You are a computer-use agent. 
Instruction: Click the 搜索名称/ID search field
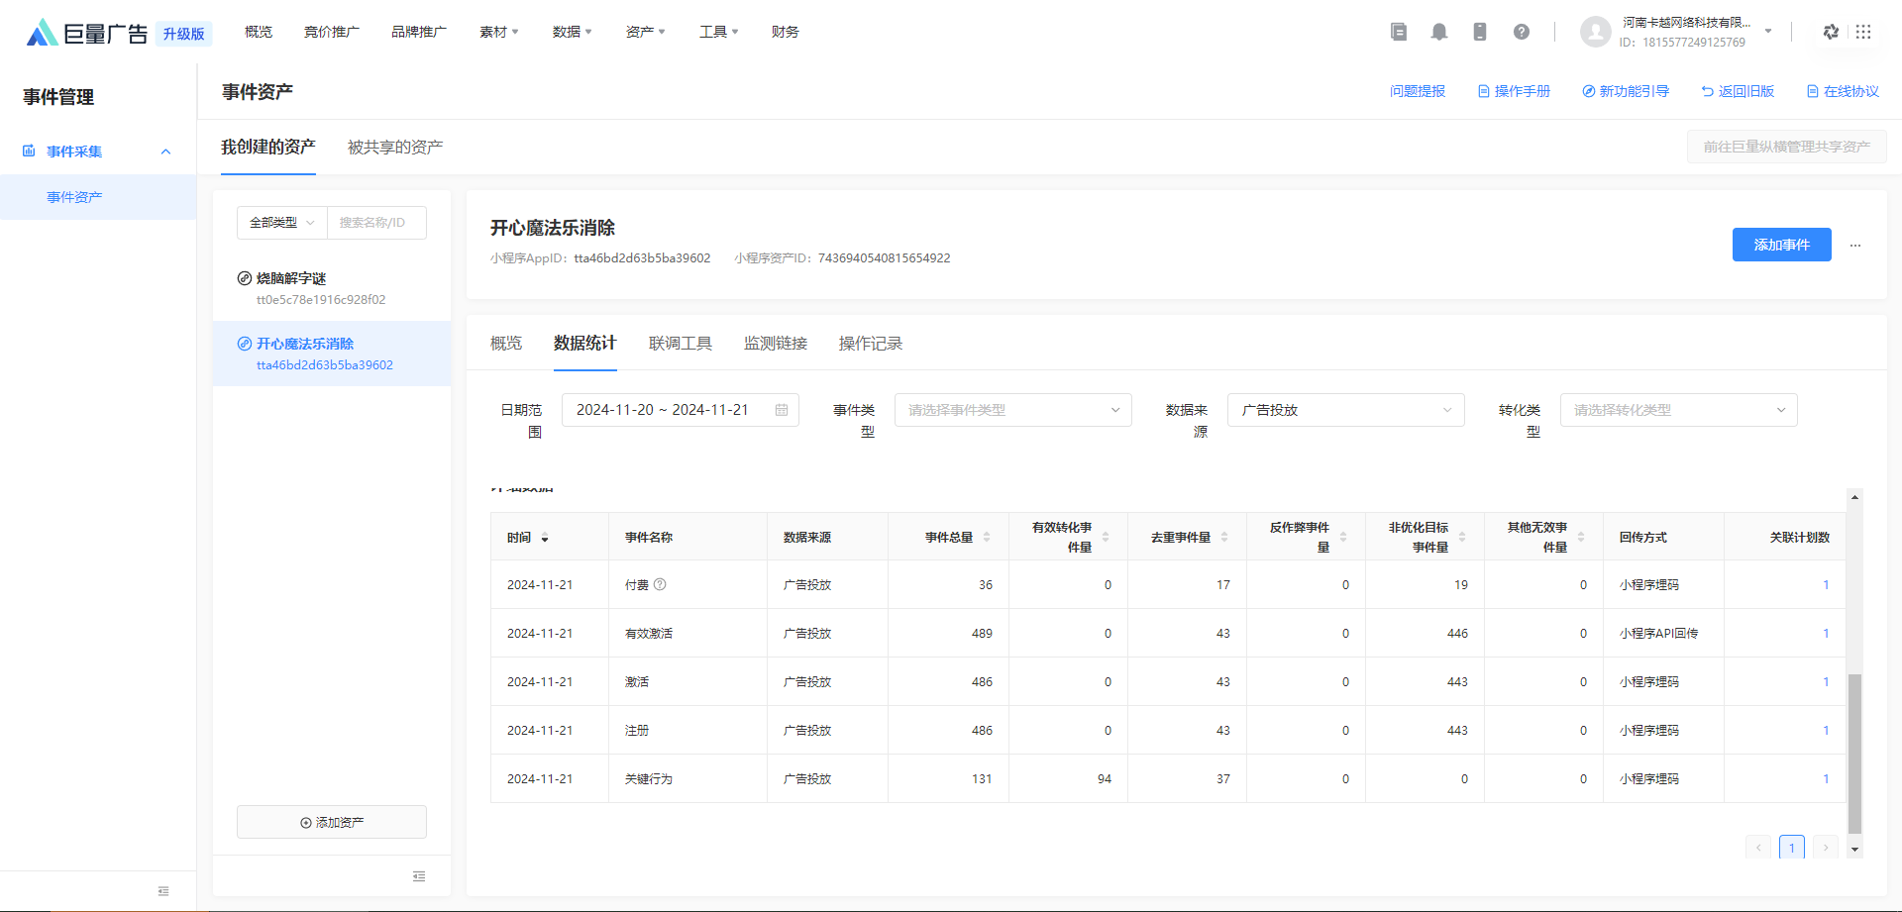377,223
